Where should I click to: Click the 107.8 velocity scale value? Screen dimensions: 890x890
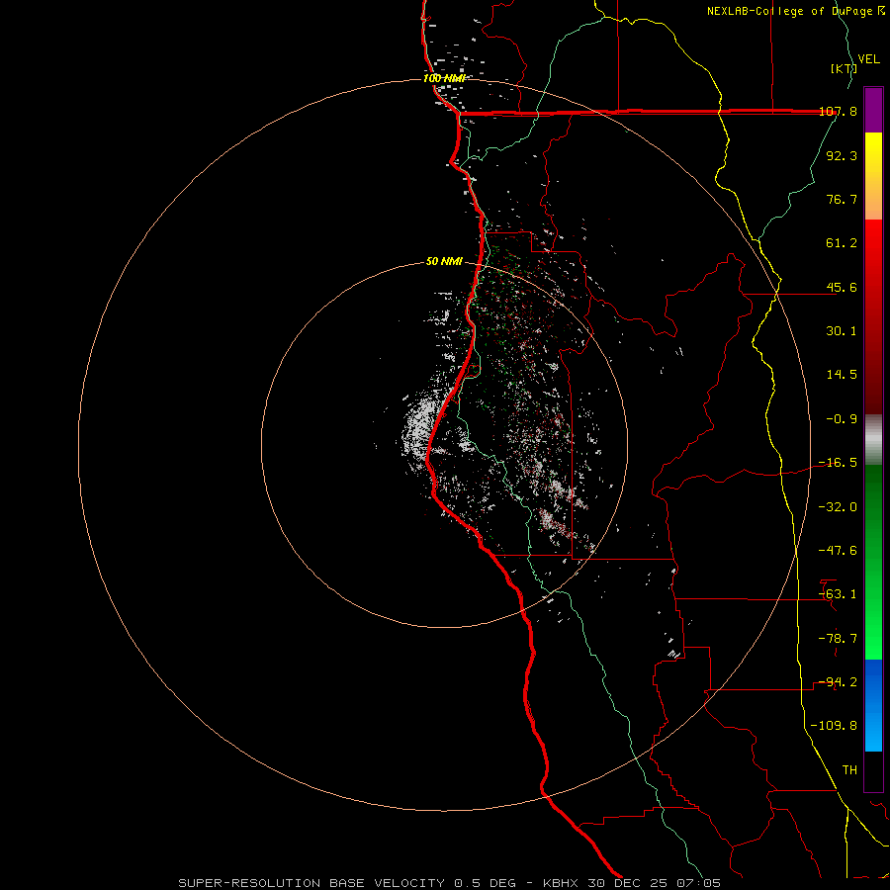coord(838,111)
